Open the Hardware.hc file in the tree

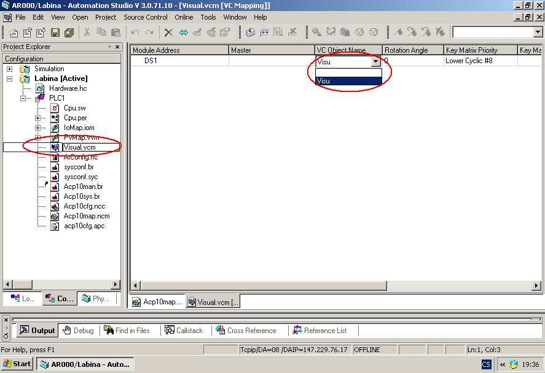(x=68, y=88)
